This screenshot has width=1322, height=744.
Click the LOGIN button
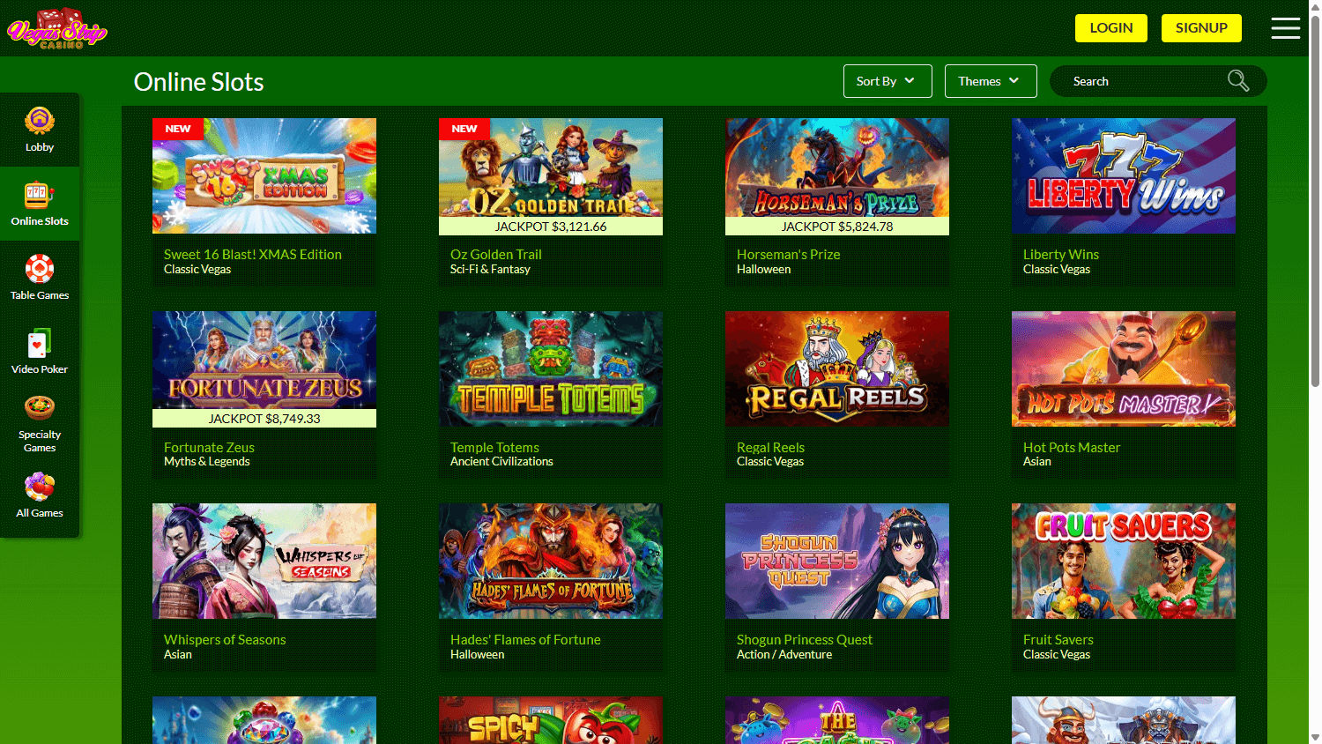click(1110, 27)
